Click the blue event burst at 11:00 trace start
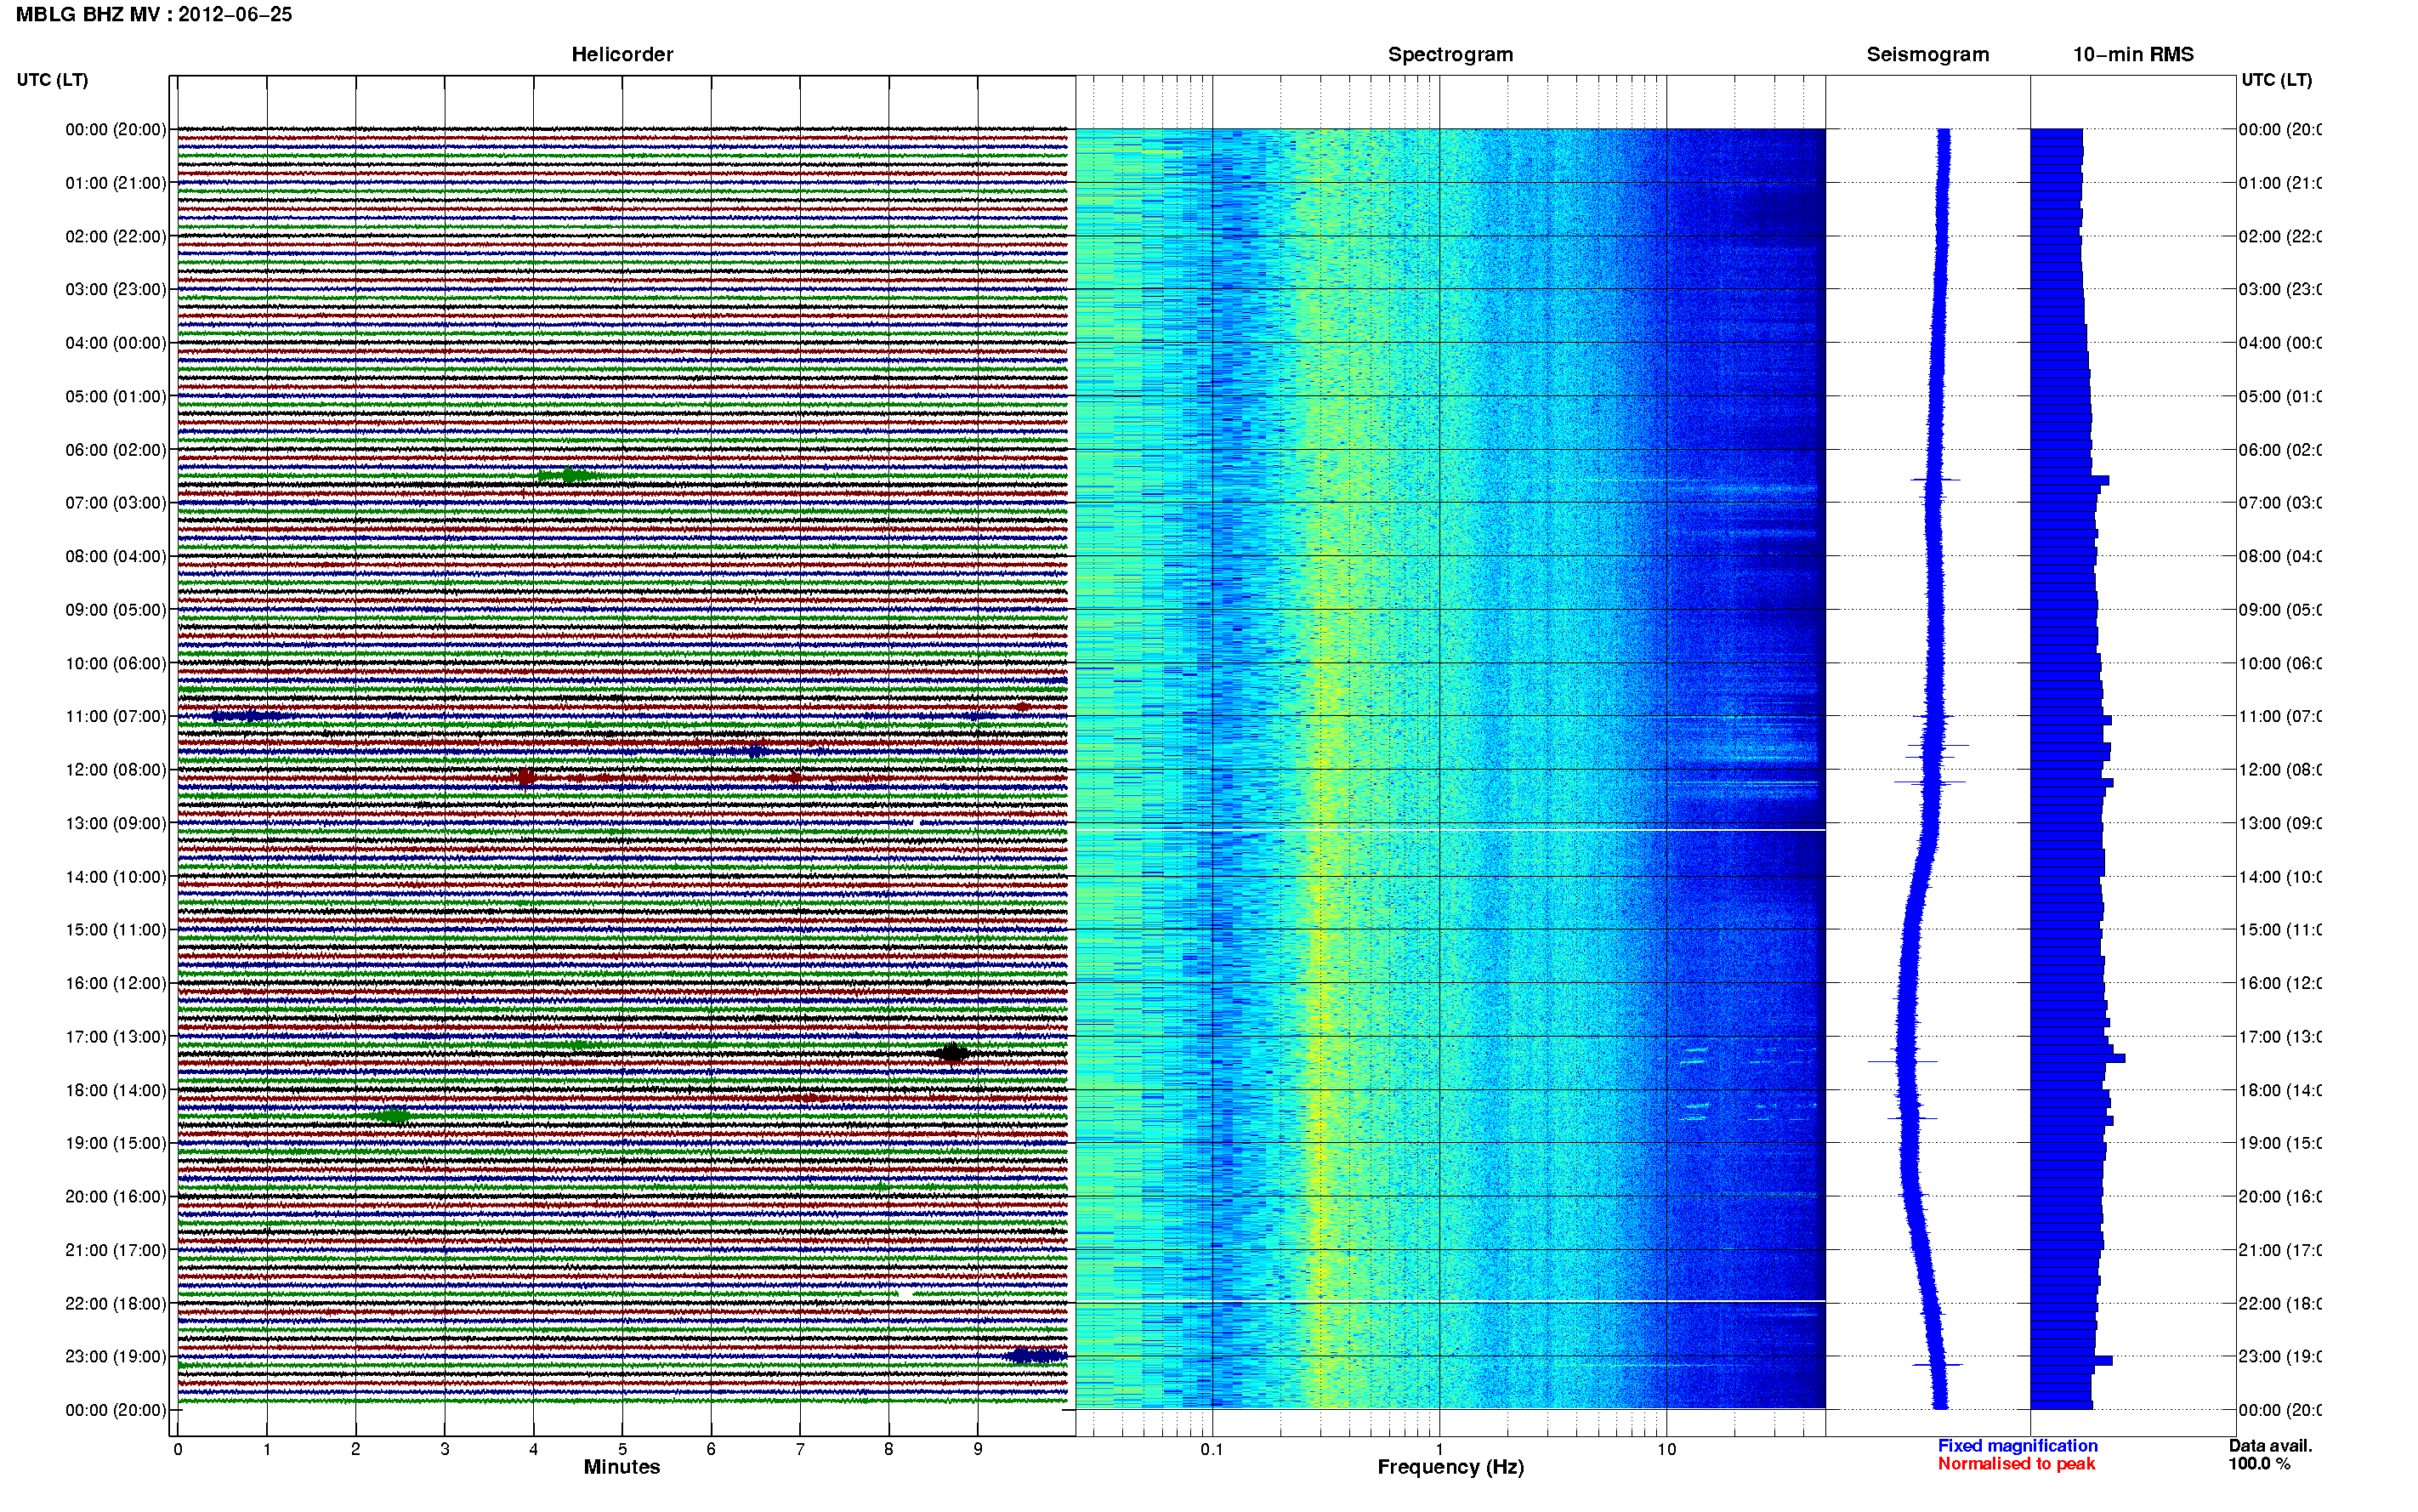 coord(251,716)
